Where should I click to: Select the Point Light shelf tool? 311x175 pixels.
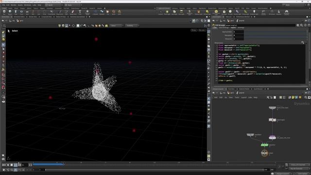coord(167,12)
